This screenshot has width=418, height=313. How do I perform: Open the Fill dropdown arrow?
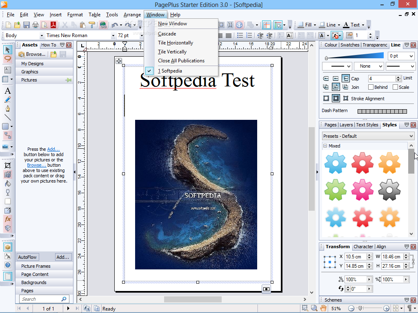[315, 25]
